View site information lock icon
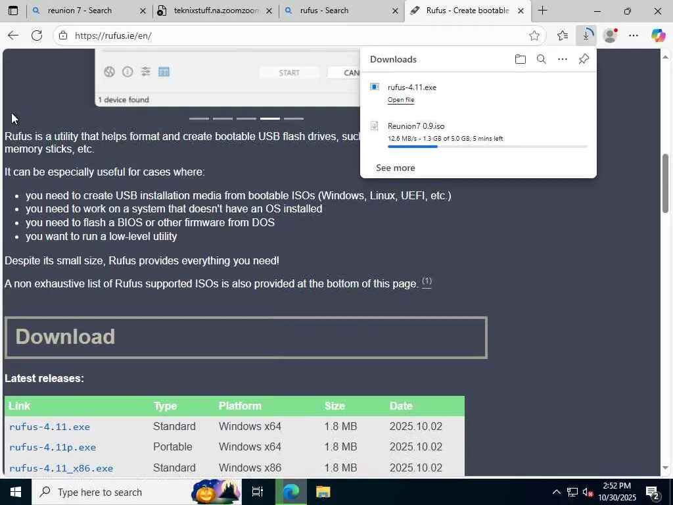The height and width of the screenshot is (505, 673). point(63,36)
